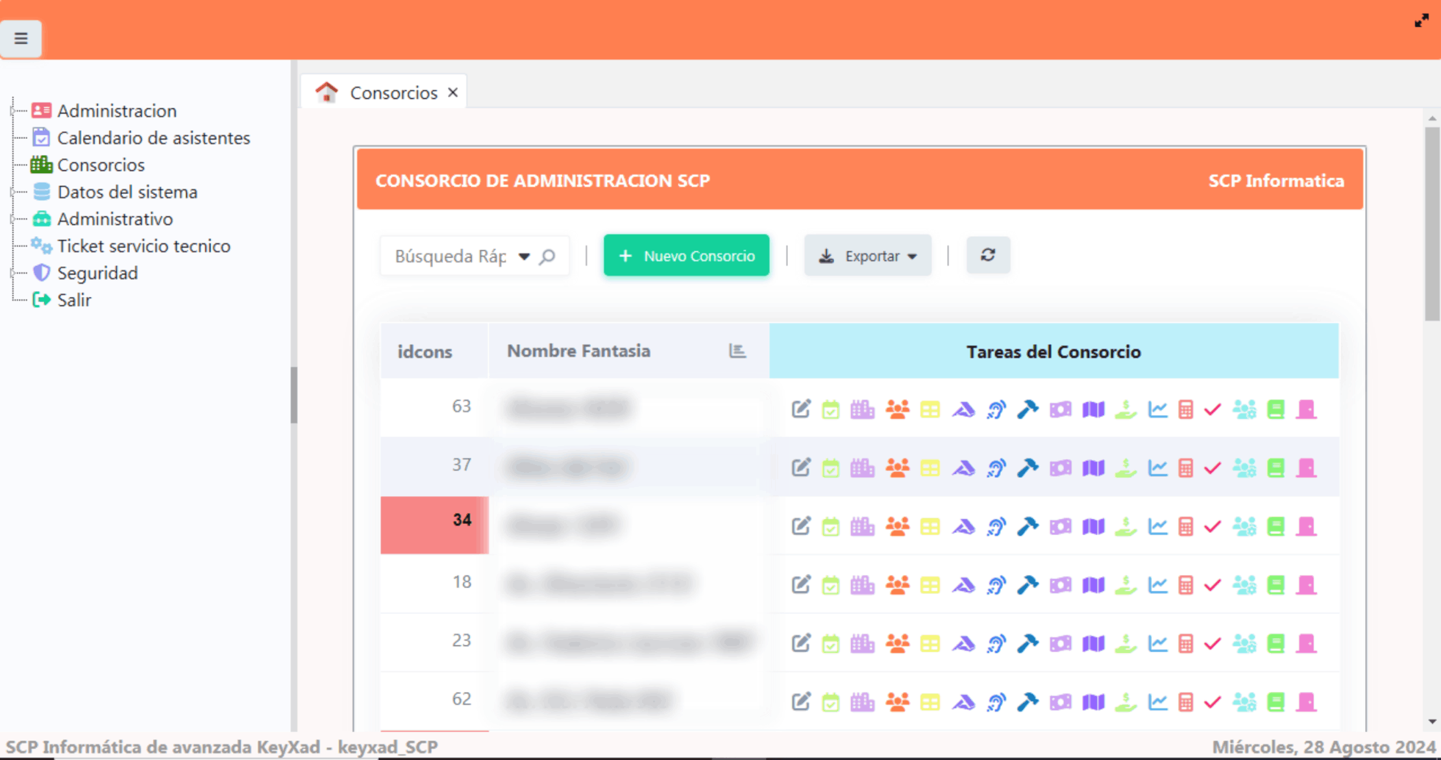Image resolution: width=1441 pixels, height=760 pixels.
Task: Open the purple banknote icon in row 34
Action: (x=1061, y=527)
